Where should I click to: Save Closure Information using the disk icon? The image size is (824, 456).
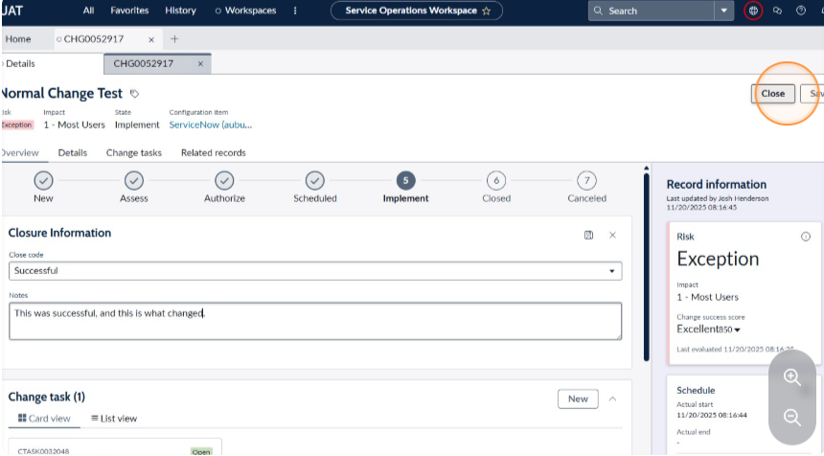[x=588, y=235]
